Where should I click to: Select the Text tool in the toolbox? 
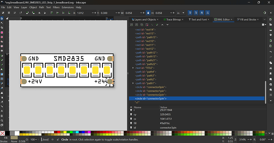pos(2,70)
